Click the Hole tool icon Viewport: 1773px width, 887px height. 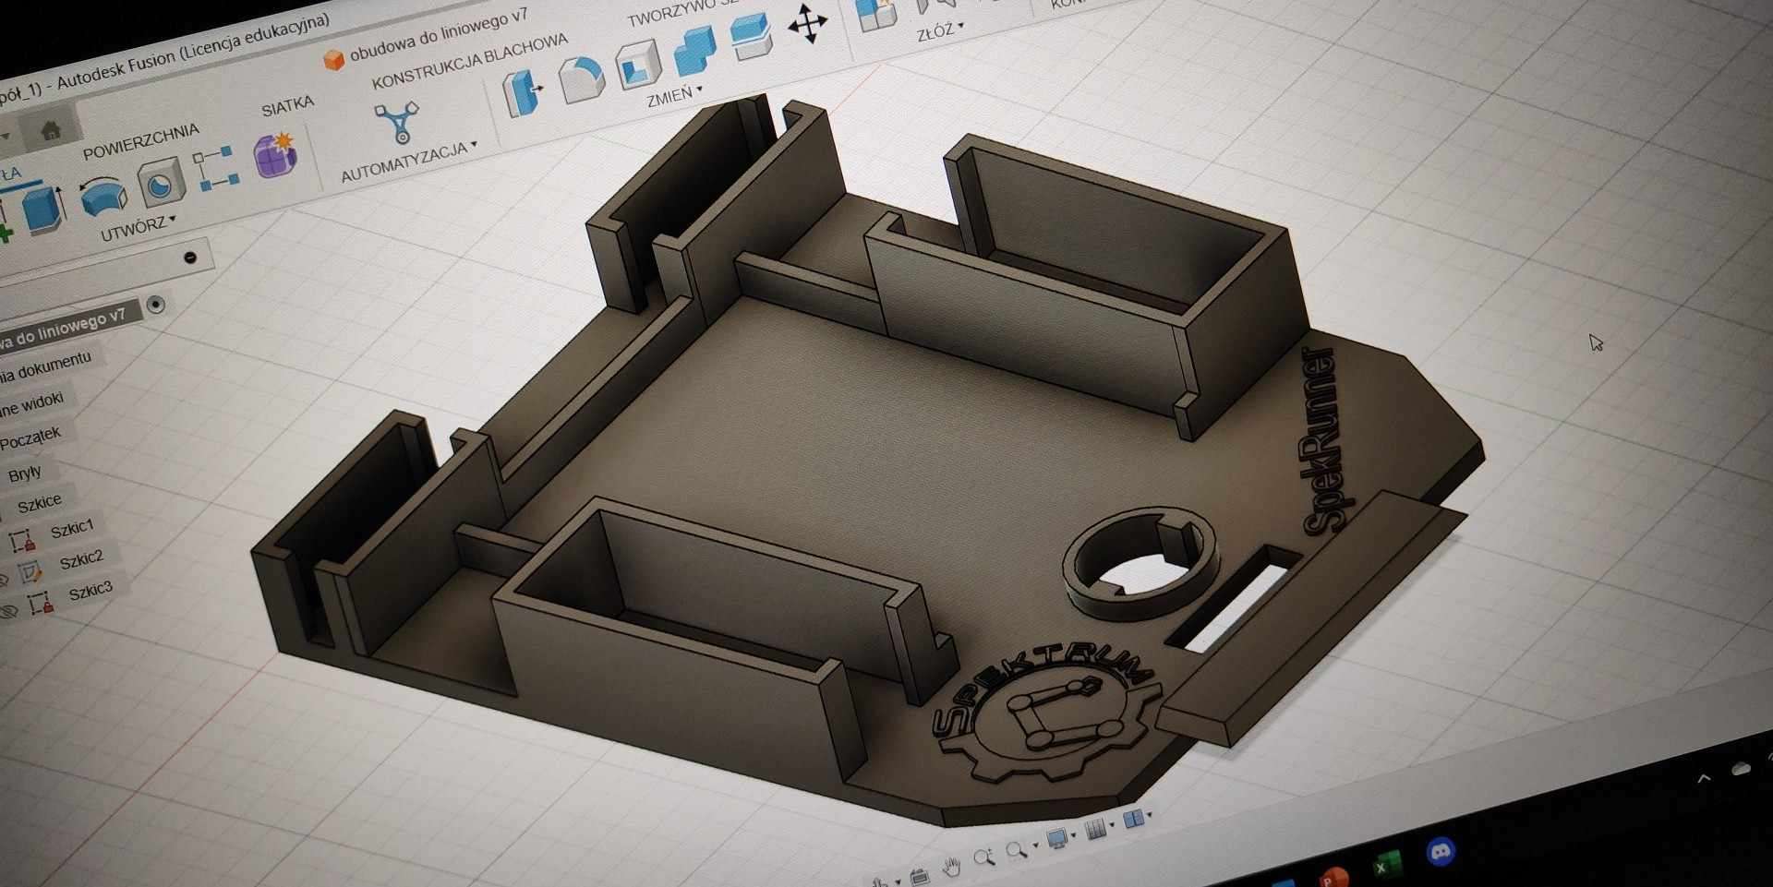[x=162, y=183]
